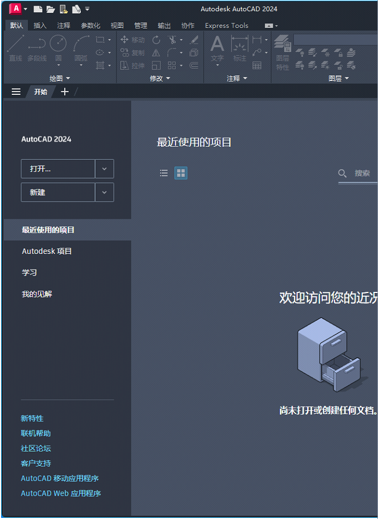Select the Rectangle tool icon in the 绘图 panel
The height and width of the screenshot is (519, 378).
(100, 40)
